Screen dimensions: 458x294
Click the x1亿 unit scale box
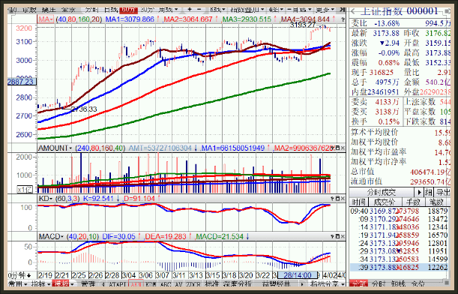pyautogui.click(x=25, y=190)
